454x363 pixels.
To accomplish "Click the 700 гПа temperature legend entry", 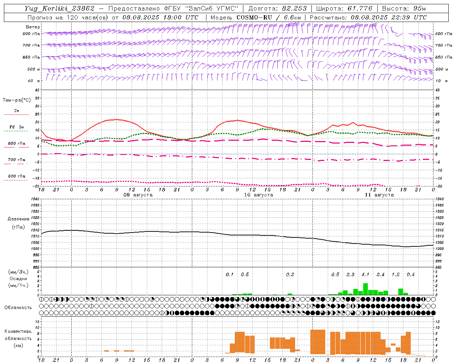I will point(16,160).
